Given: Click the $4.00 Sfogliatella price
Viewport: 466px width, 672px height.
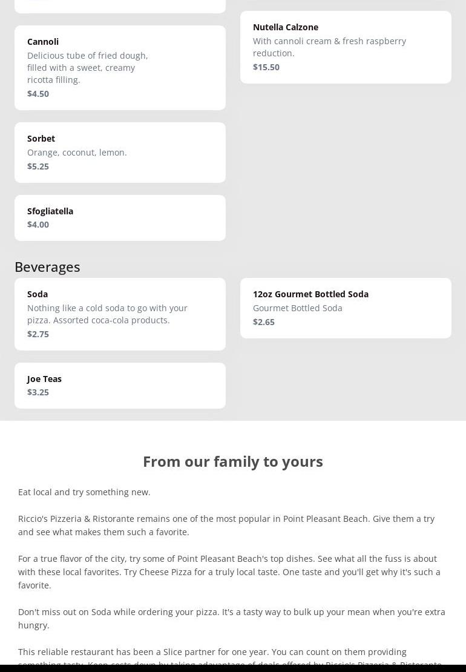Looking at the screenshot, I should pos(38,225).
